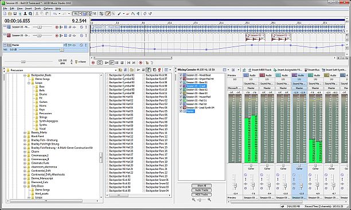Open the Undo history dropdown arrow
The height and width of the screenshot is (210, 351).
click(59, 14)
